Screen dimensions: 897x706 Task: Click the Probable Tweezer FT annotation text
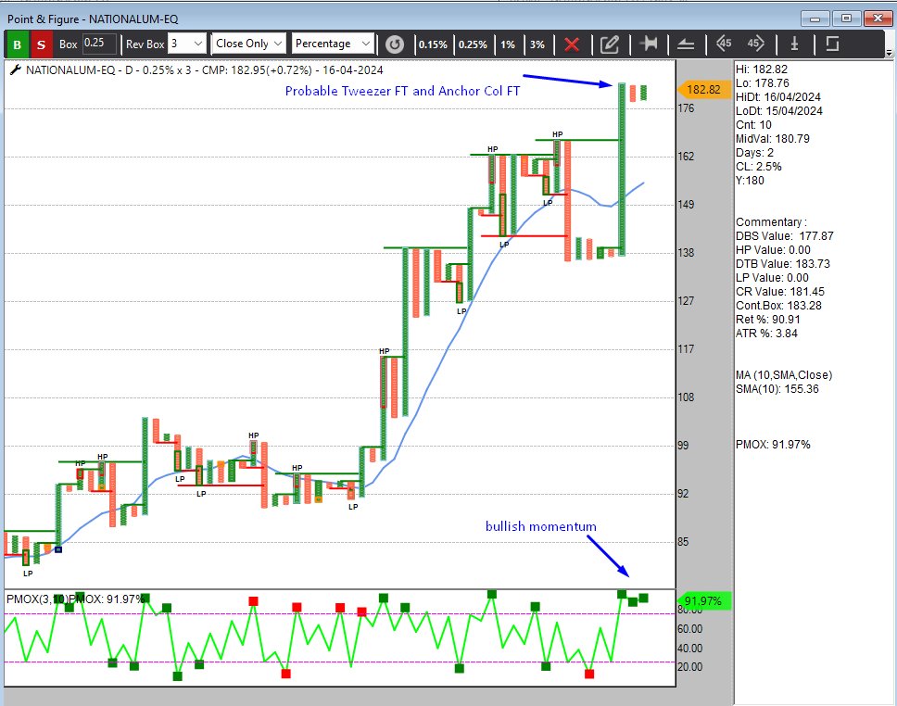pyautogui.click(x=402, y=91)
